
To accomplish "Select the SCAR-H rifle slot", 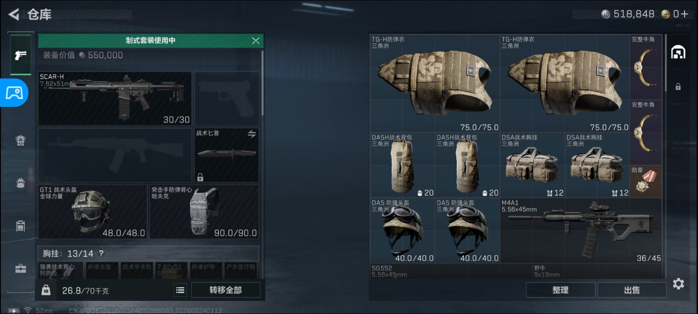I will 115,99.
